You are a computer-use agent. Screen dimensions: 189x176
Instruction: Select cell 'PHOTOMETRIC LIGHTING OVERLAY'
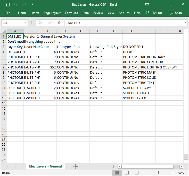[x=130, y=67]
